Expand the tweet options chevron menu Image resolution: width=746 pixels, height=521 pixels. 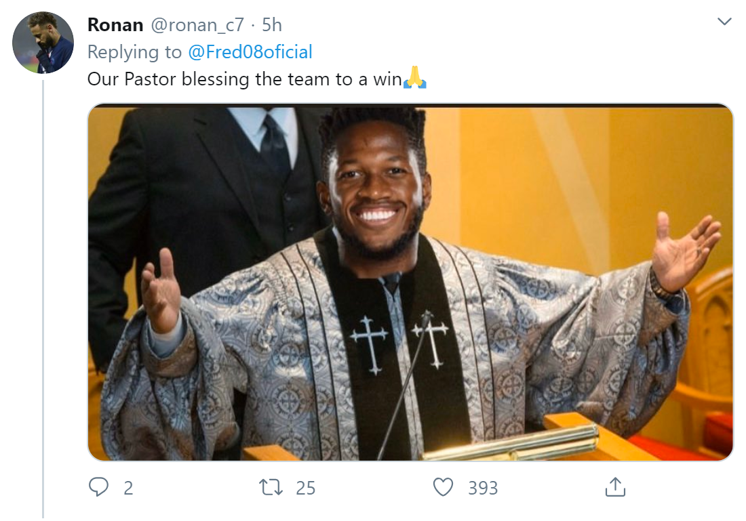tap(724, 22)
